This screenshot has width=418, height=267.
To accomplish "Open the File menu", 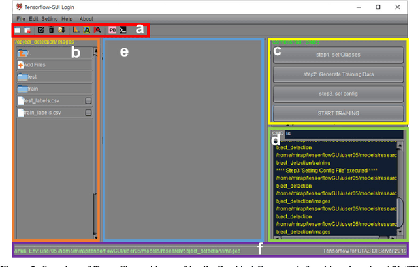I will click(x=21, y=19).
